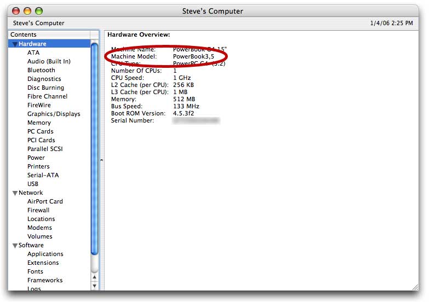Select the Software category row
Screen dimensions: 430x302
click(49, 245)
